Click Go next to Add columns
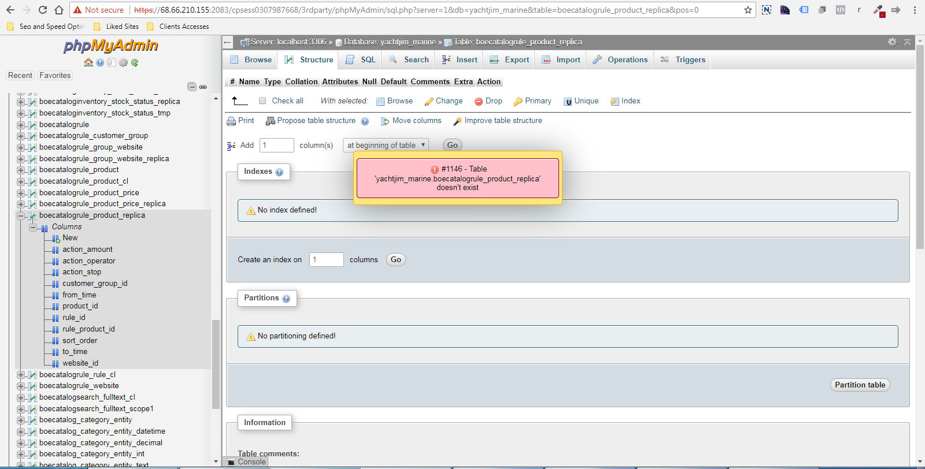This screenshot has width=925, height=469. tap(452, 145)
